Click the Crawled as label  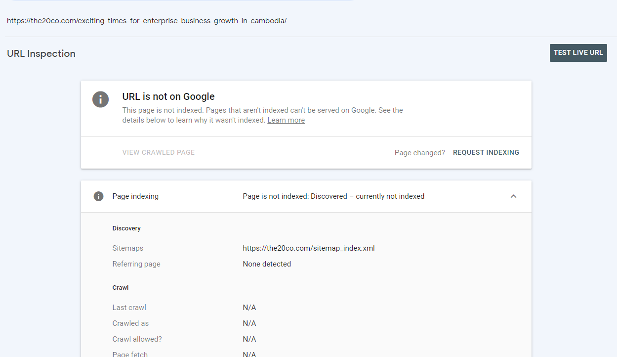tap(130, 323)
